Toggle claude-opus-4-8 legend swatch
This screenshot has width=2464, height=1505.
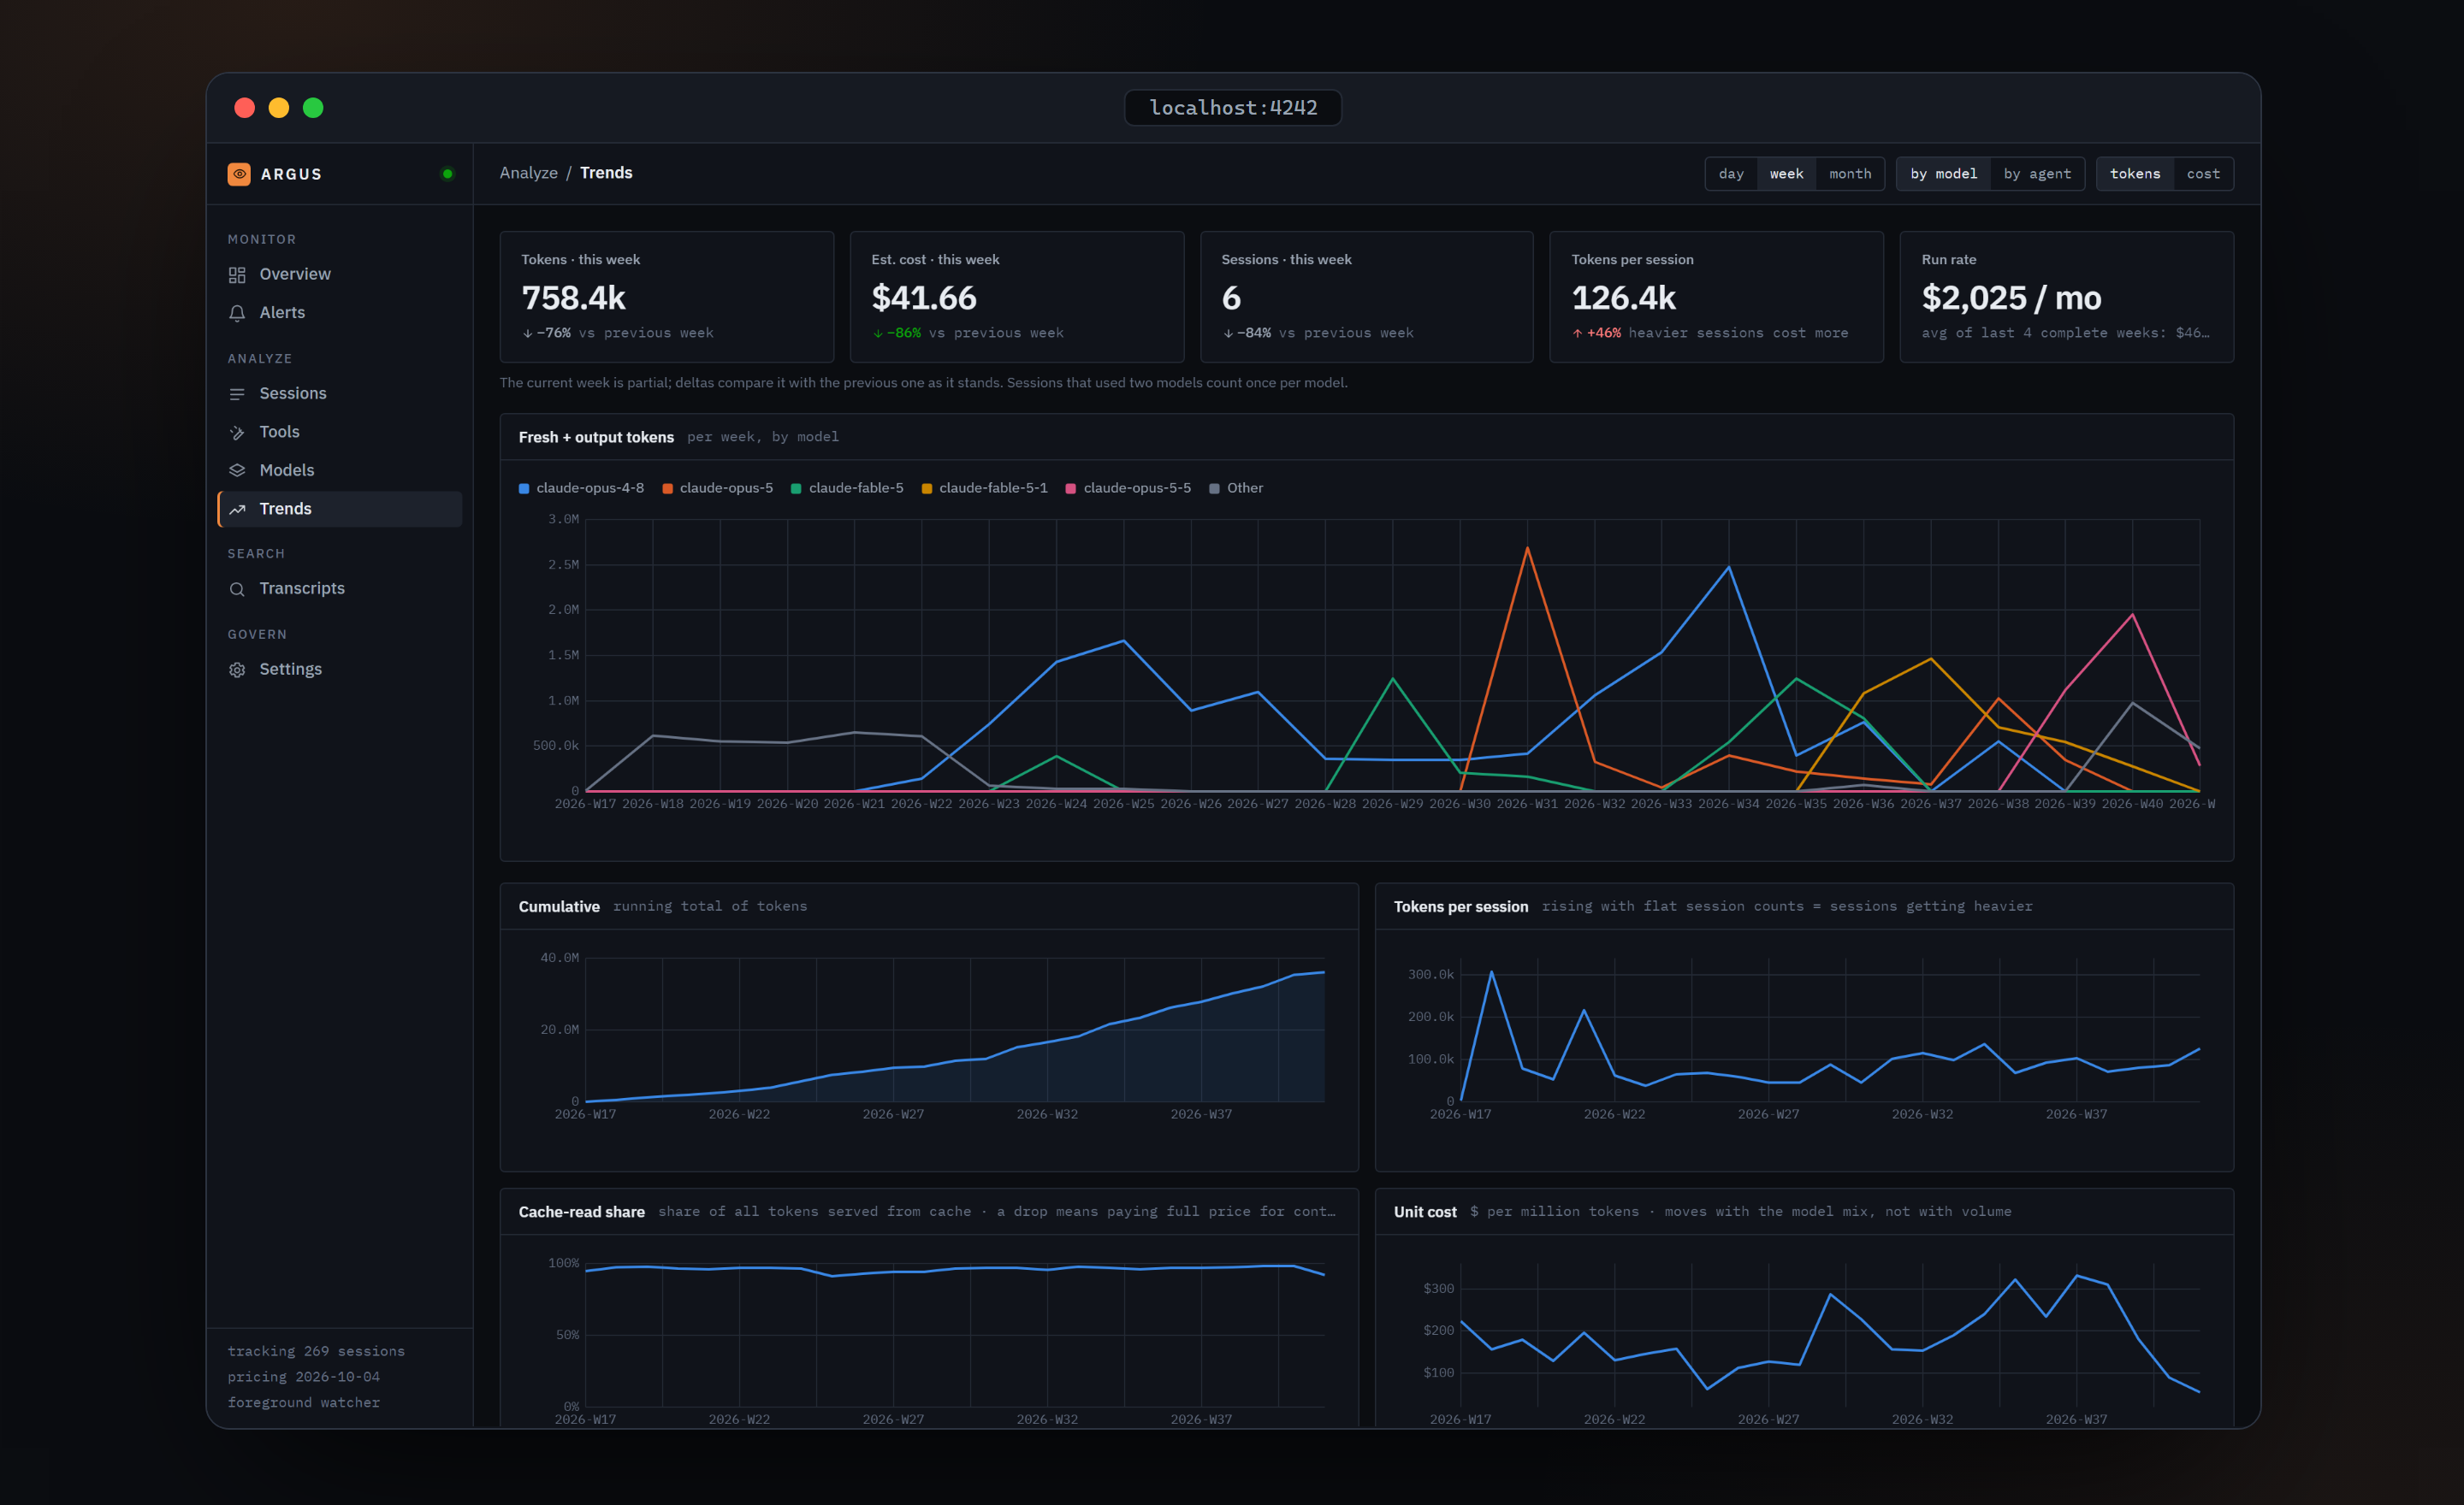coord(524,488)
